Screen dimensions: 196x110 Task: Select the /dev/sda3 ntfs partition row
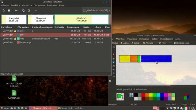(56, 38)
